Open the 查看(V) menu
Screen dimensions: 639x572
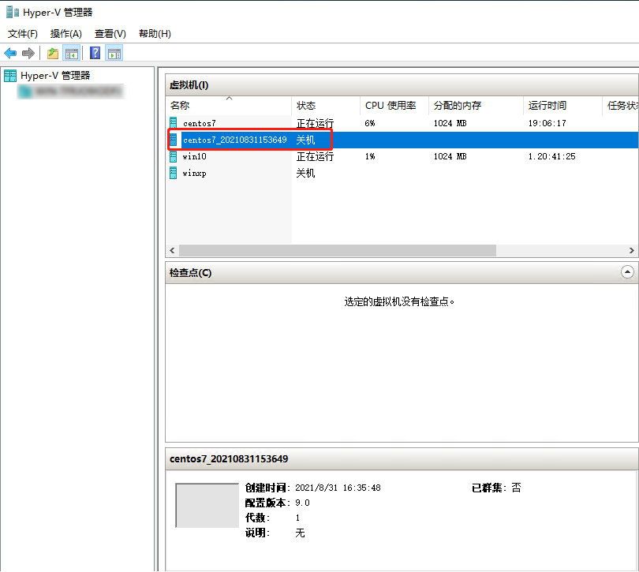(x=110, y=33)
